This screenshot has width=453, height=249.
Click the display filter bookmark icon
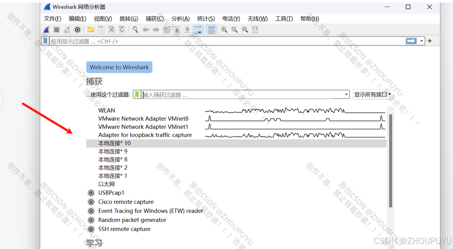coord(45,41)
